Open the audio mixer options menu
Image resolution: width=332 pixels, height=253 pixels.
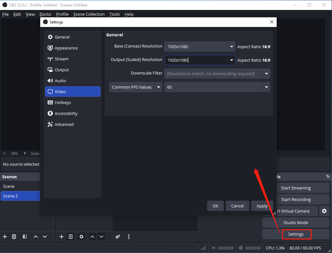[128, 237]
